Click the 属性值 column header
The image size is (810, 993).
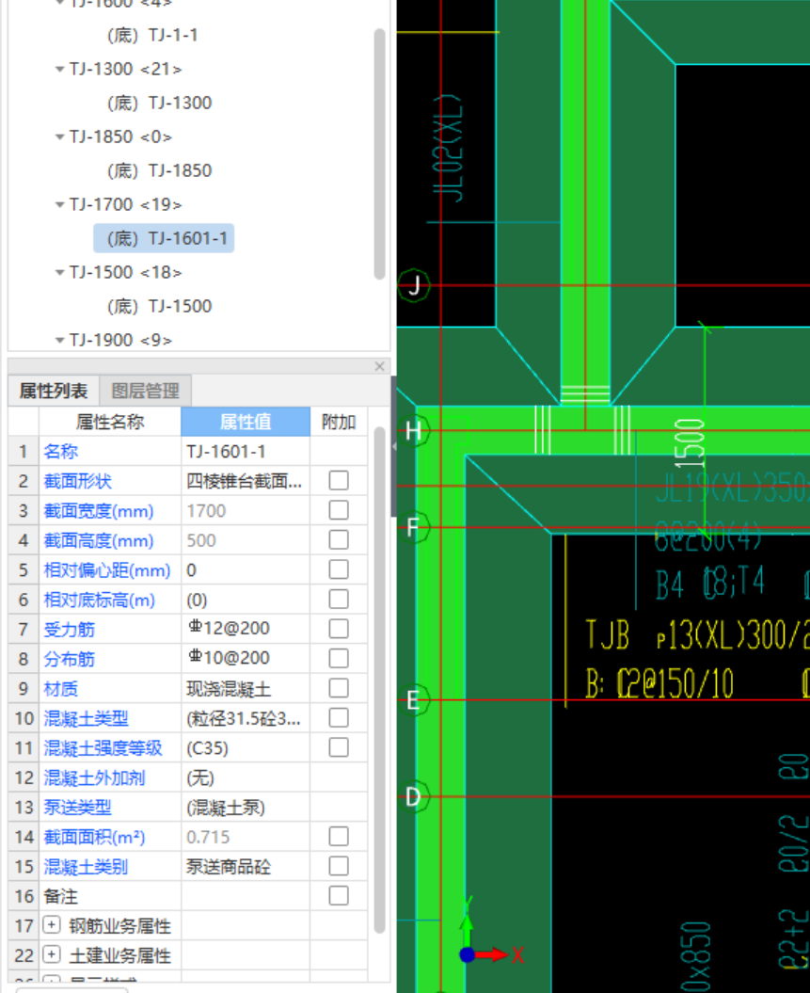click(x=246, y=422)
